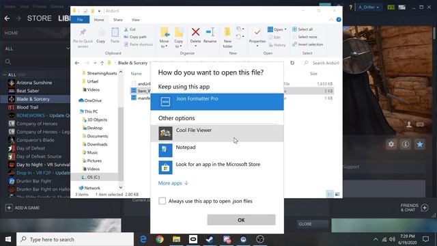Open Steam game settings gear

tap(391, 144)
